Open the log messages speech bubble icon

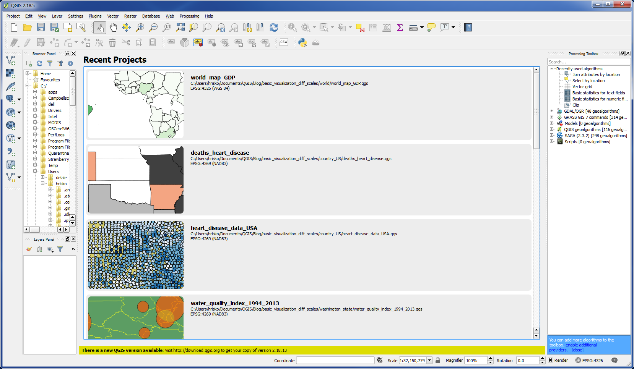point(614,360)
